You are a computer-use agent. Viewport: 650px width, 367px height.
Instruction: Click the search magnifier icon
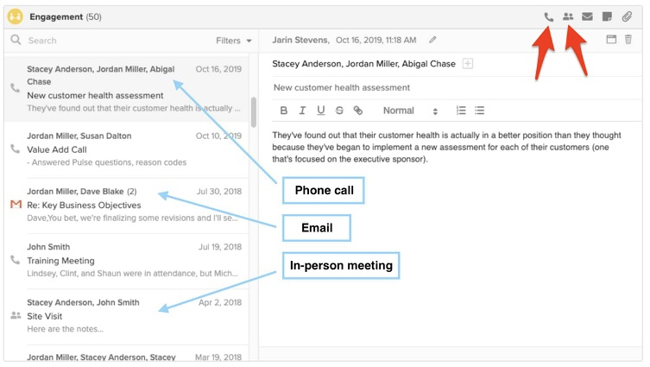(x=16, y=40)
